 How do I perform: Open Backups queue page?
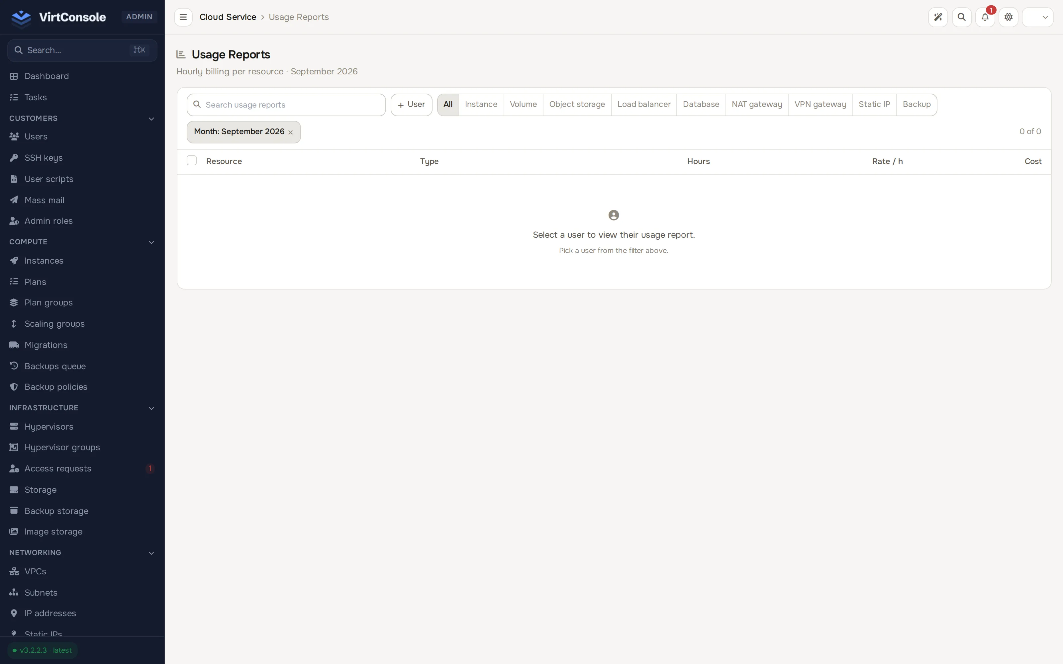coord(82,366)
